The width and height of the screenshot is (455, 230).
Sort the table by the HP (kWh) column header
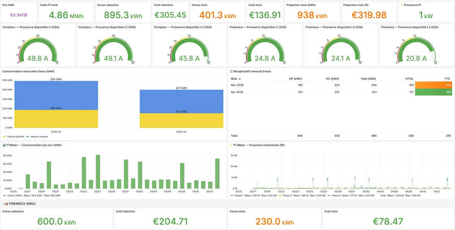point(295,79)
